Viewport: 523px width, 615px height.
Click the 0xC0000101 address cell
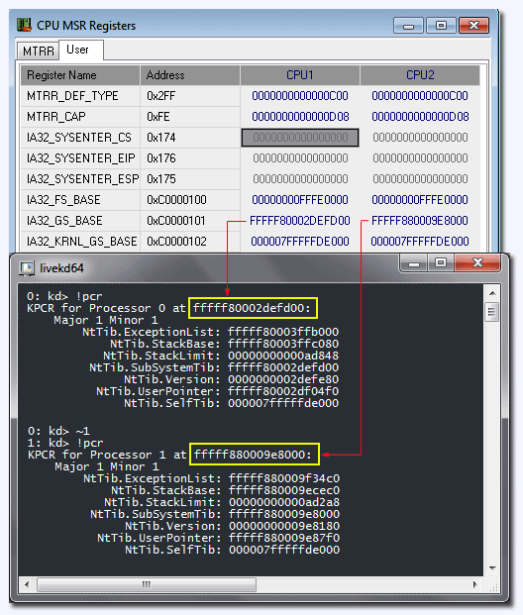190,221
